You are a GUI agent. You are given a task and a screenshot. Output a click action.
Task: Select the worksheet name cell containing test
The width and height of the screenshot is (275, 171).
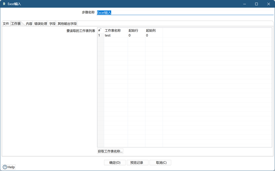pyautogui.click(x=114, y=35)
